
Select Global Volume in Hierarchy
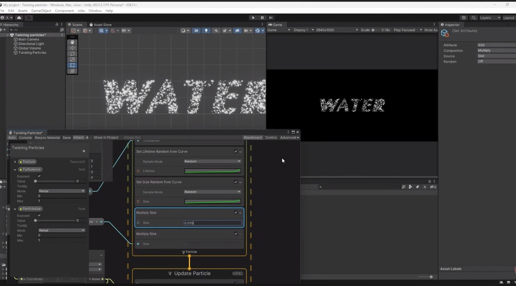(29, 48)
